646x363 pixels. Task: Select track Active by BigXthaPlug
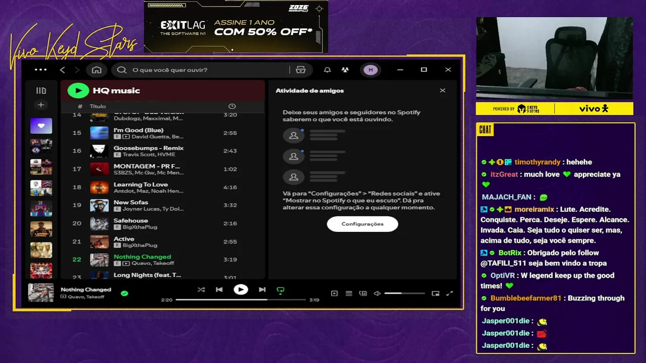(x=163, y=241)
